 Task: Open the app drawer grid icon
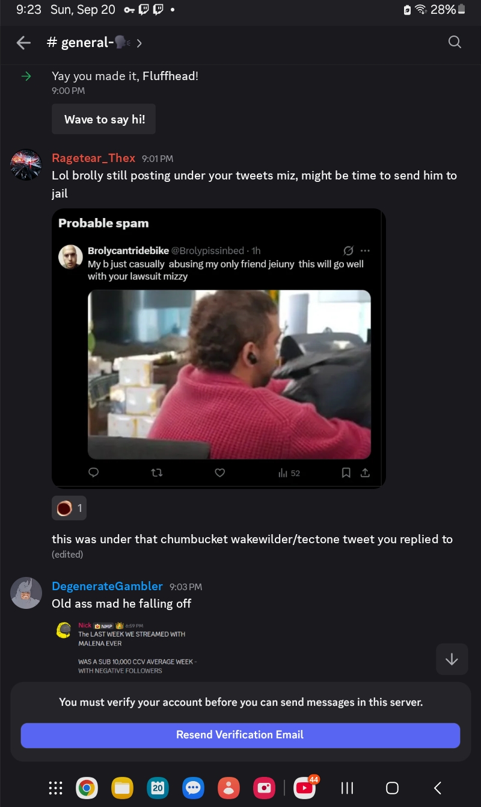coord(55,788)
